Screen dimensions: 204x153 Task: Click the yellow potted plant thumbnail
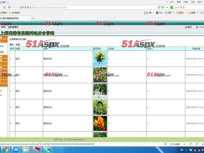click(x=100, y=59)
